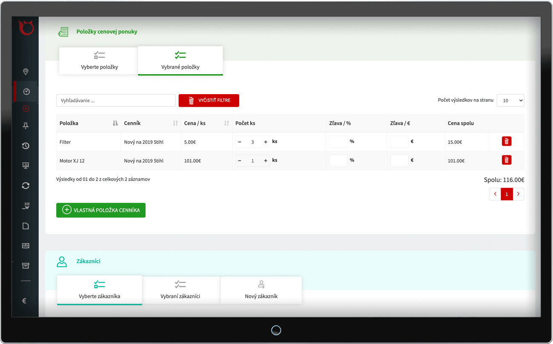Open the document page sidebar icon

26,226
